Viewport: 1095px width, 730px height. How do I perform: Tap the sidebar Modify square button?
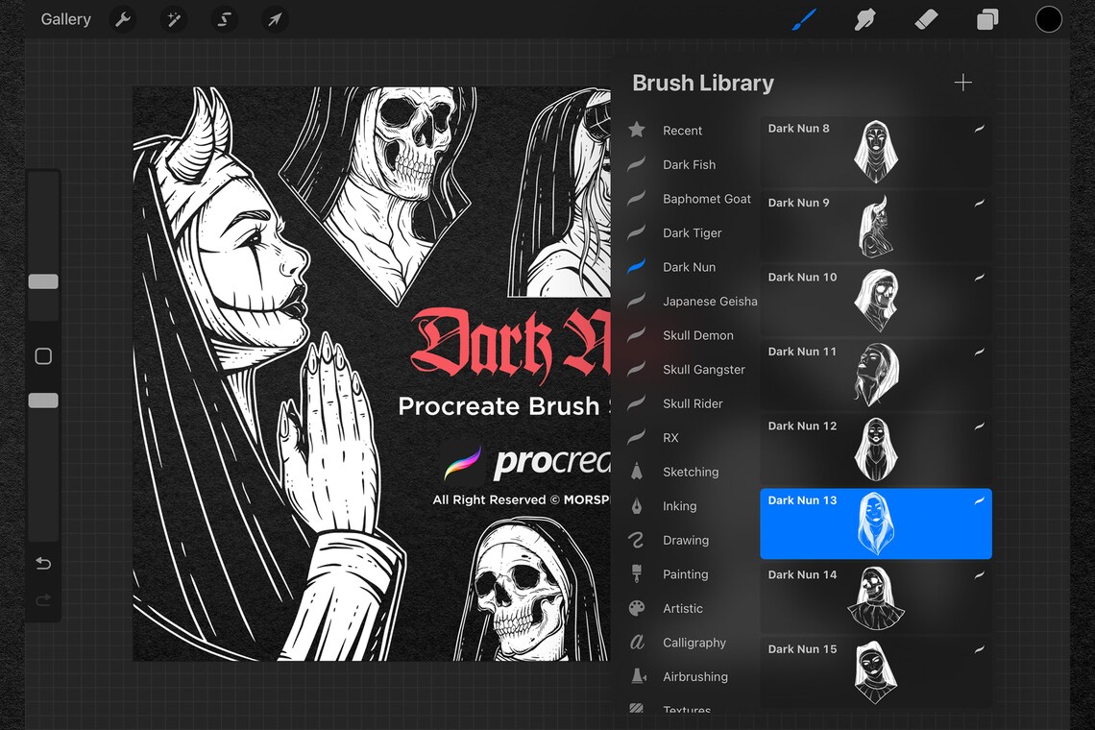point(42,355)
